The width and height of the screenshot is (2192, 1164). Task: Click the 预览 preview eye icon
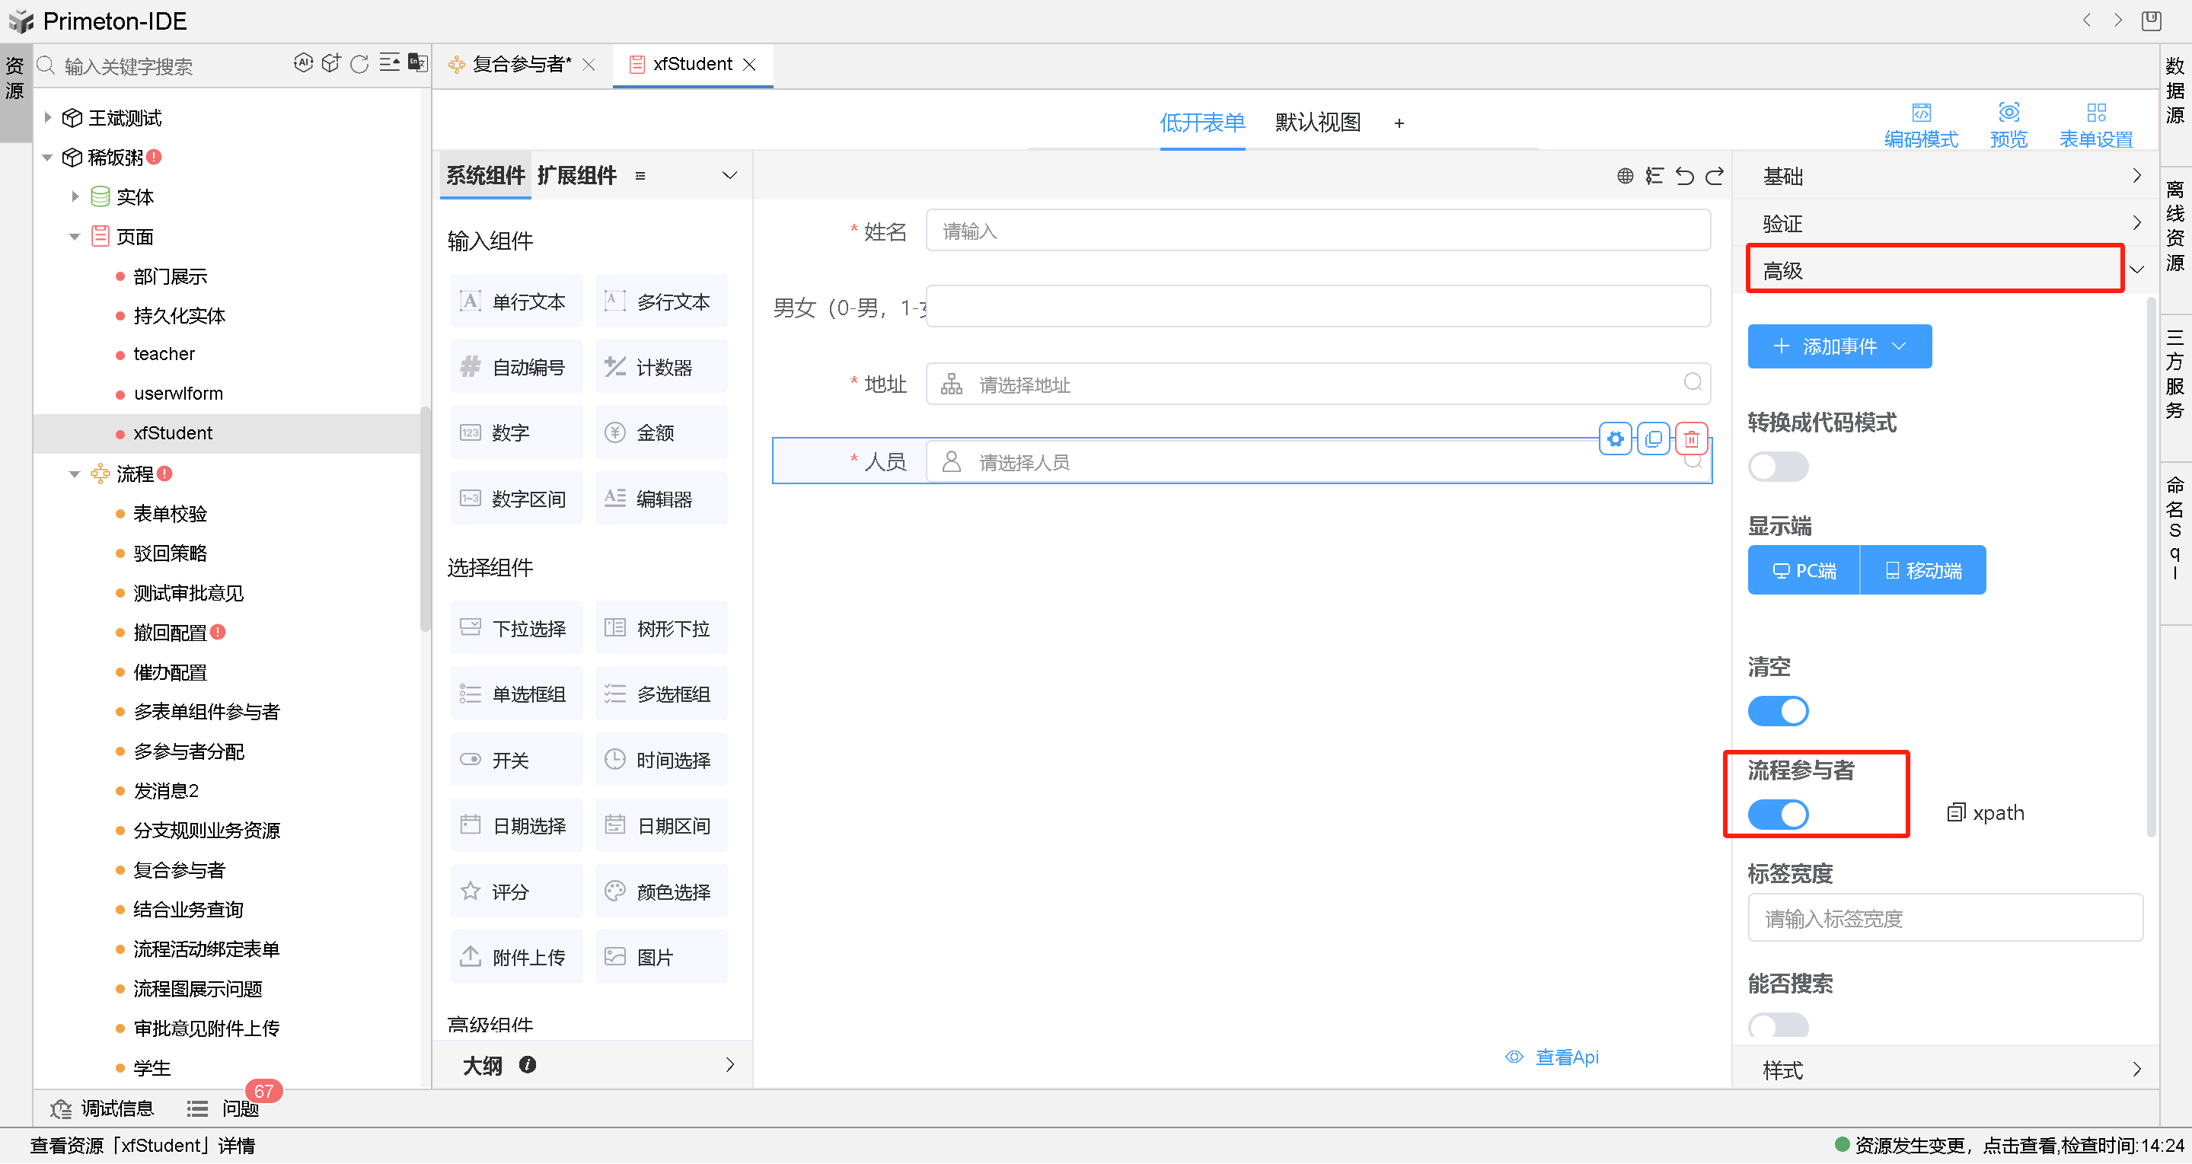coord(2009,113)
